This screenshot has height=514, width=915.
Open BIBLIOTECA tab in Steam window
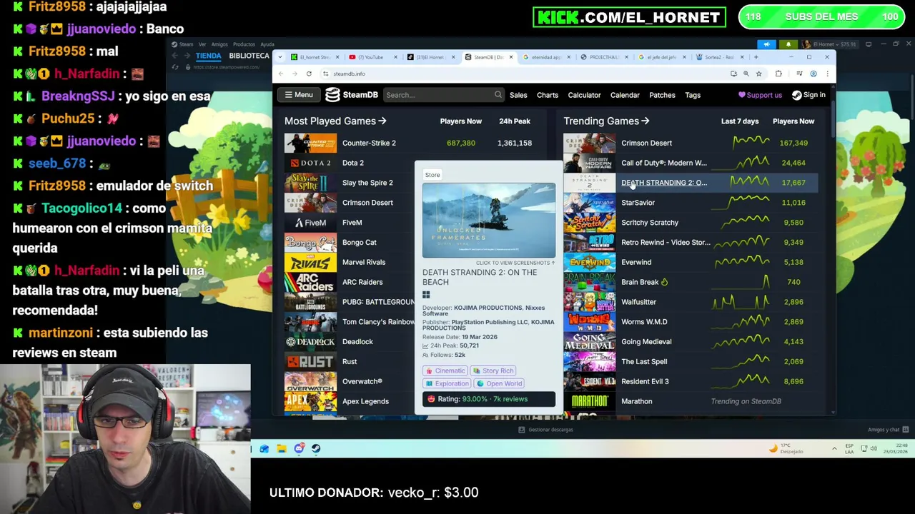(249, 56)
